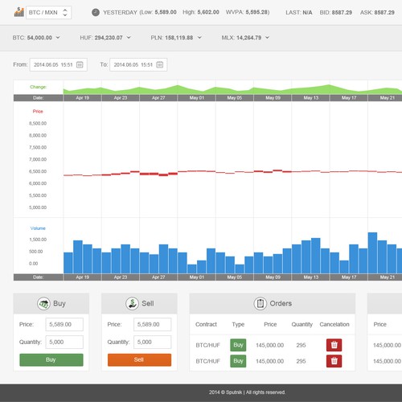
Task: Expand the BTC 54,000.00 balance dropdown
Action: [58, 38]
